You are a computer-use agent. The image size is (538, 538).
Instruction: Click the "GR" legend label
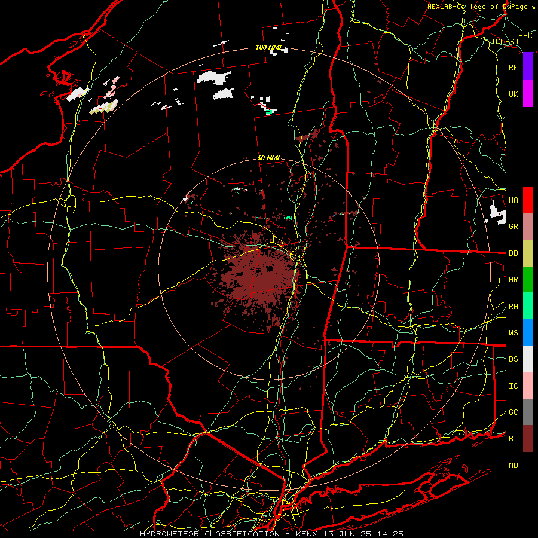coord(513,227)
